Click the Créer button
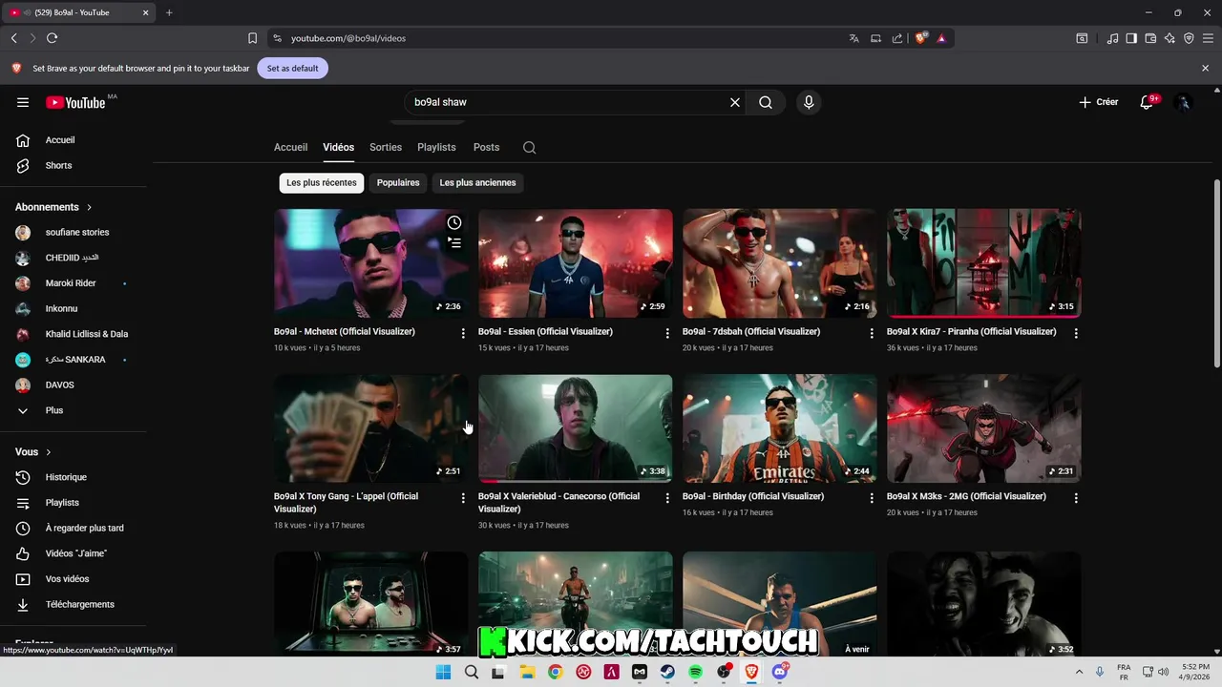This screenshot has height=687, width=1222. point(1099,102)
